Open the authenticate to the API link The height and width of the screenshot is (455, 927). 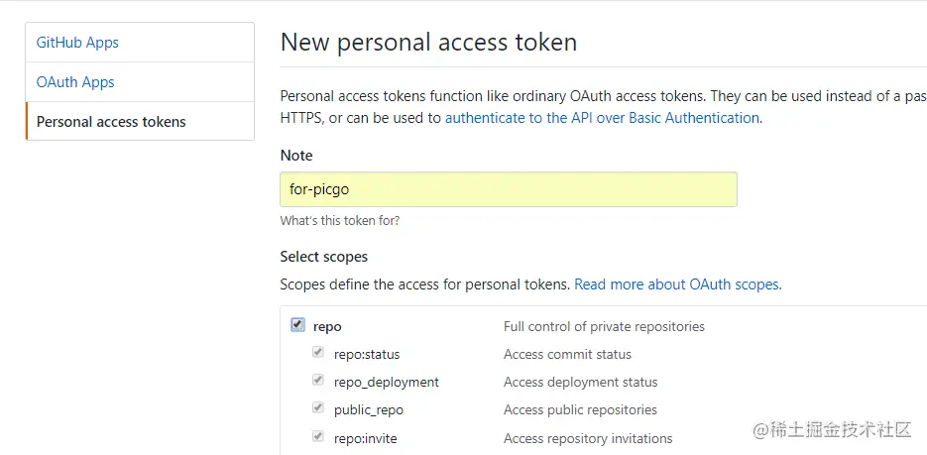tap(602, 118)
